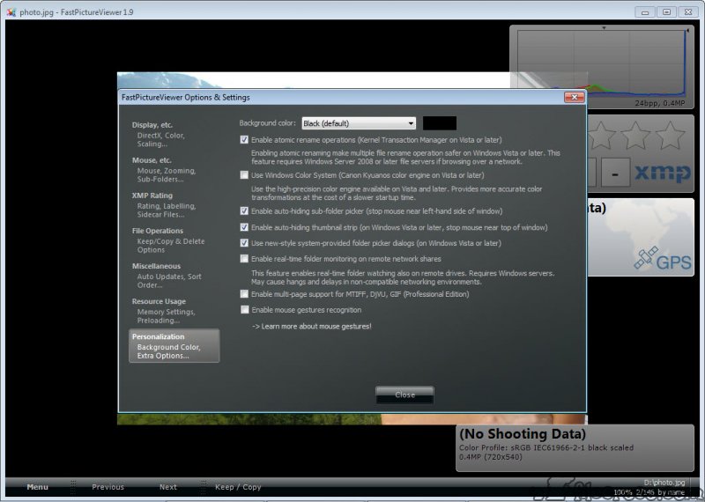Open the Menu button in bottom bar
Screen dimensions: 705x502
(37, 487)
